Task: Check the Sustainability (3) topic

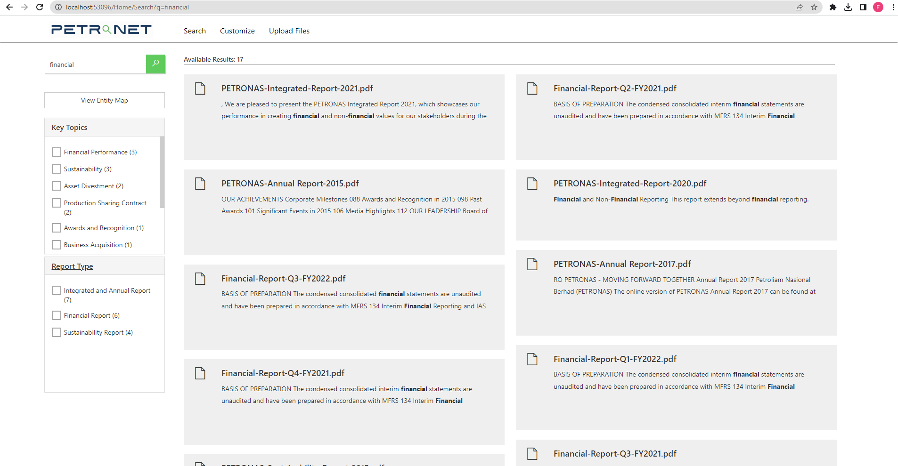Action: click(x=57, y=169)
